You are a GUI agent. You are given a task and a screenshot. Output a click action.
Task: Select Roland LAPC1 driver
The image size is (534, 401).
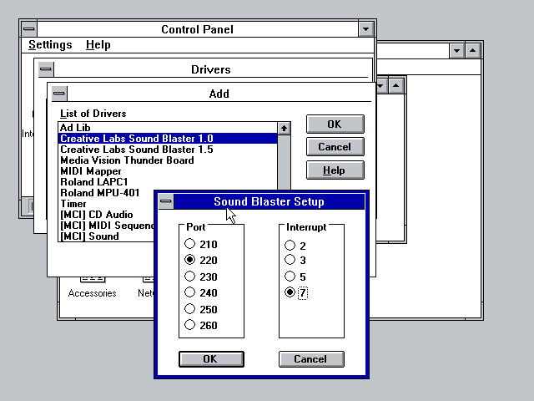coord(168,182)
